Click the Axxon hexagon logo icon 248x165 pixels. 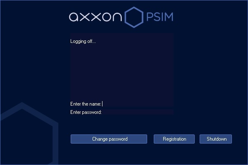tap(134, 17)
